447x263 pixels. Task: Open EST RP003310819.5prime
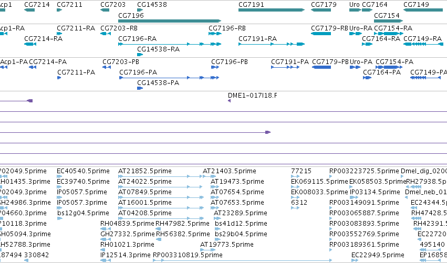coord(188,255)
